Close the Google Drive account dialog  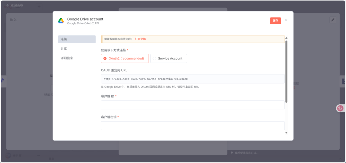click(286, 20)
